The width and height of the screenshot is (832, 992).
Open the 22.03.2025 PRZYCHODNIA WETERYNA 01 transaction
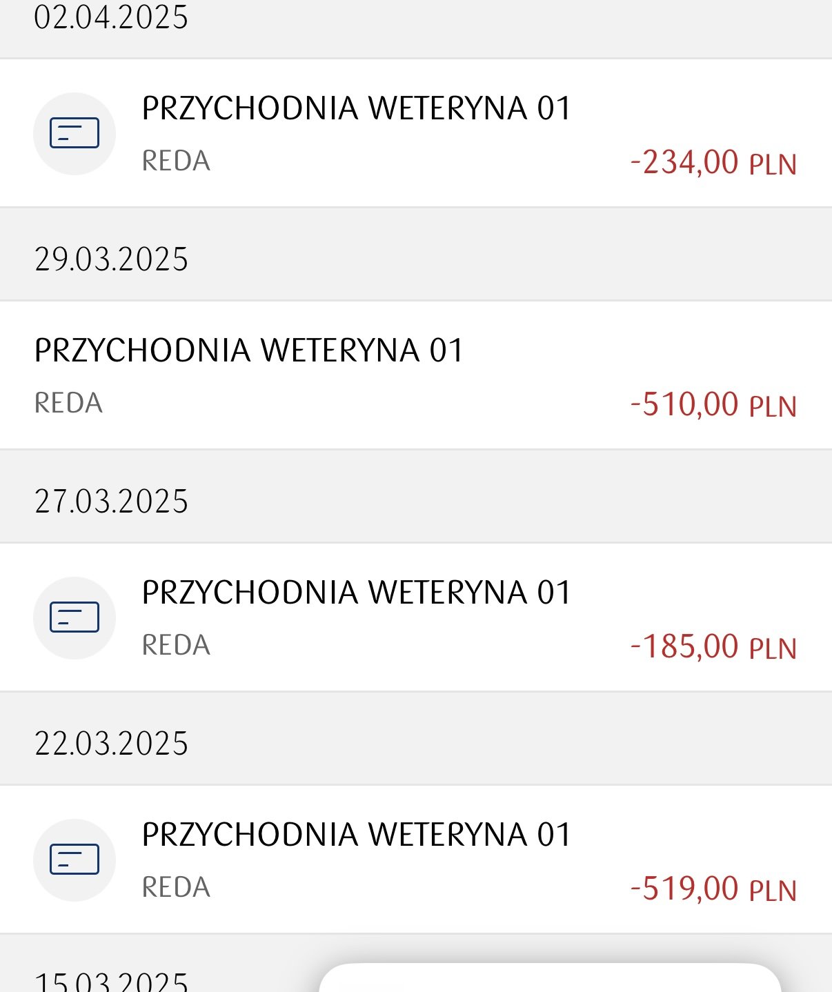click(416, 860)
